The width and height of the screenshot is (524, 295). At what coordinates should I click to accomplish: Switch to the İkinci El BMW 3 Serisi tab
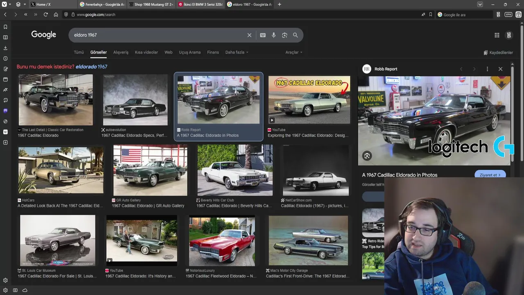[x=200, y=5]
